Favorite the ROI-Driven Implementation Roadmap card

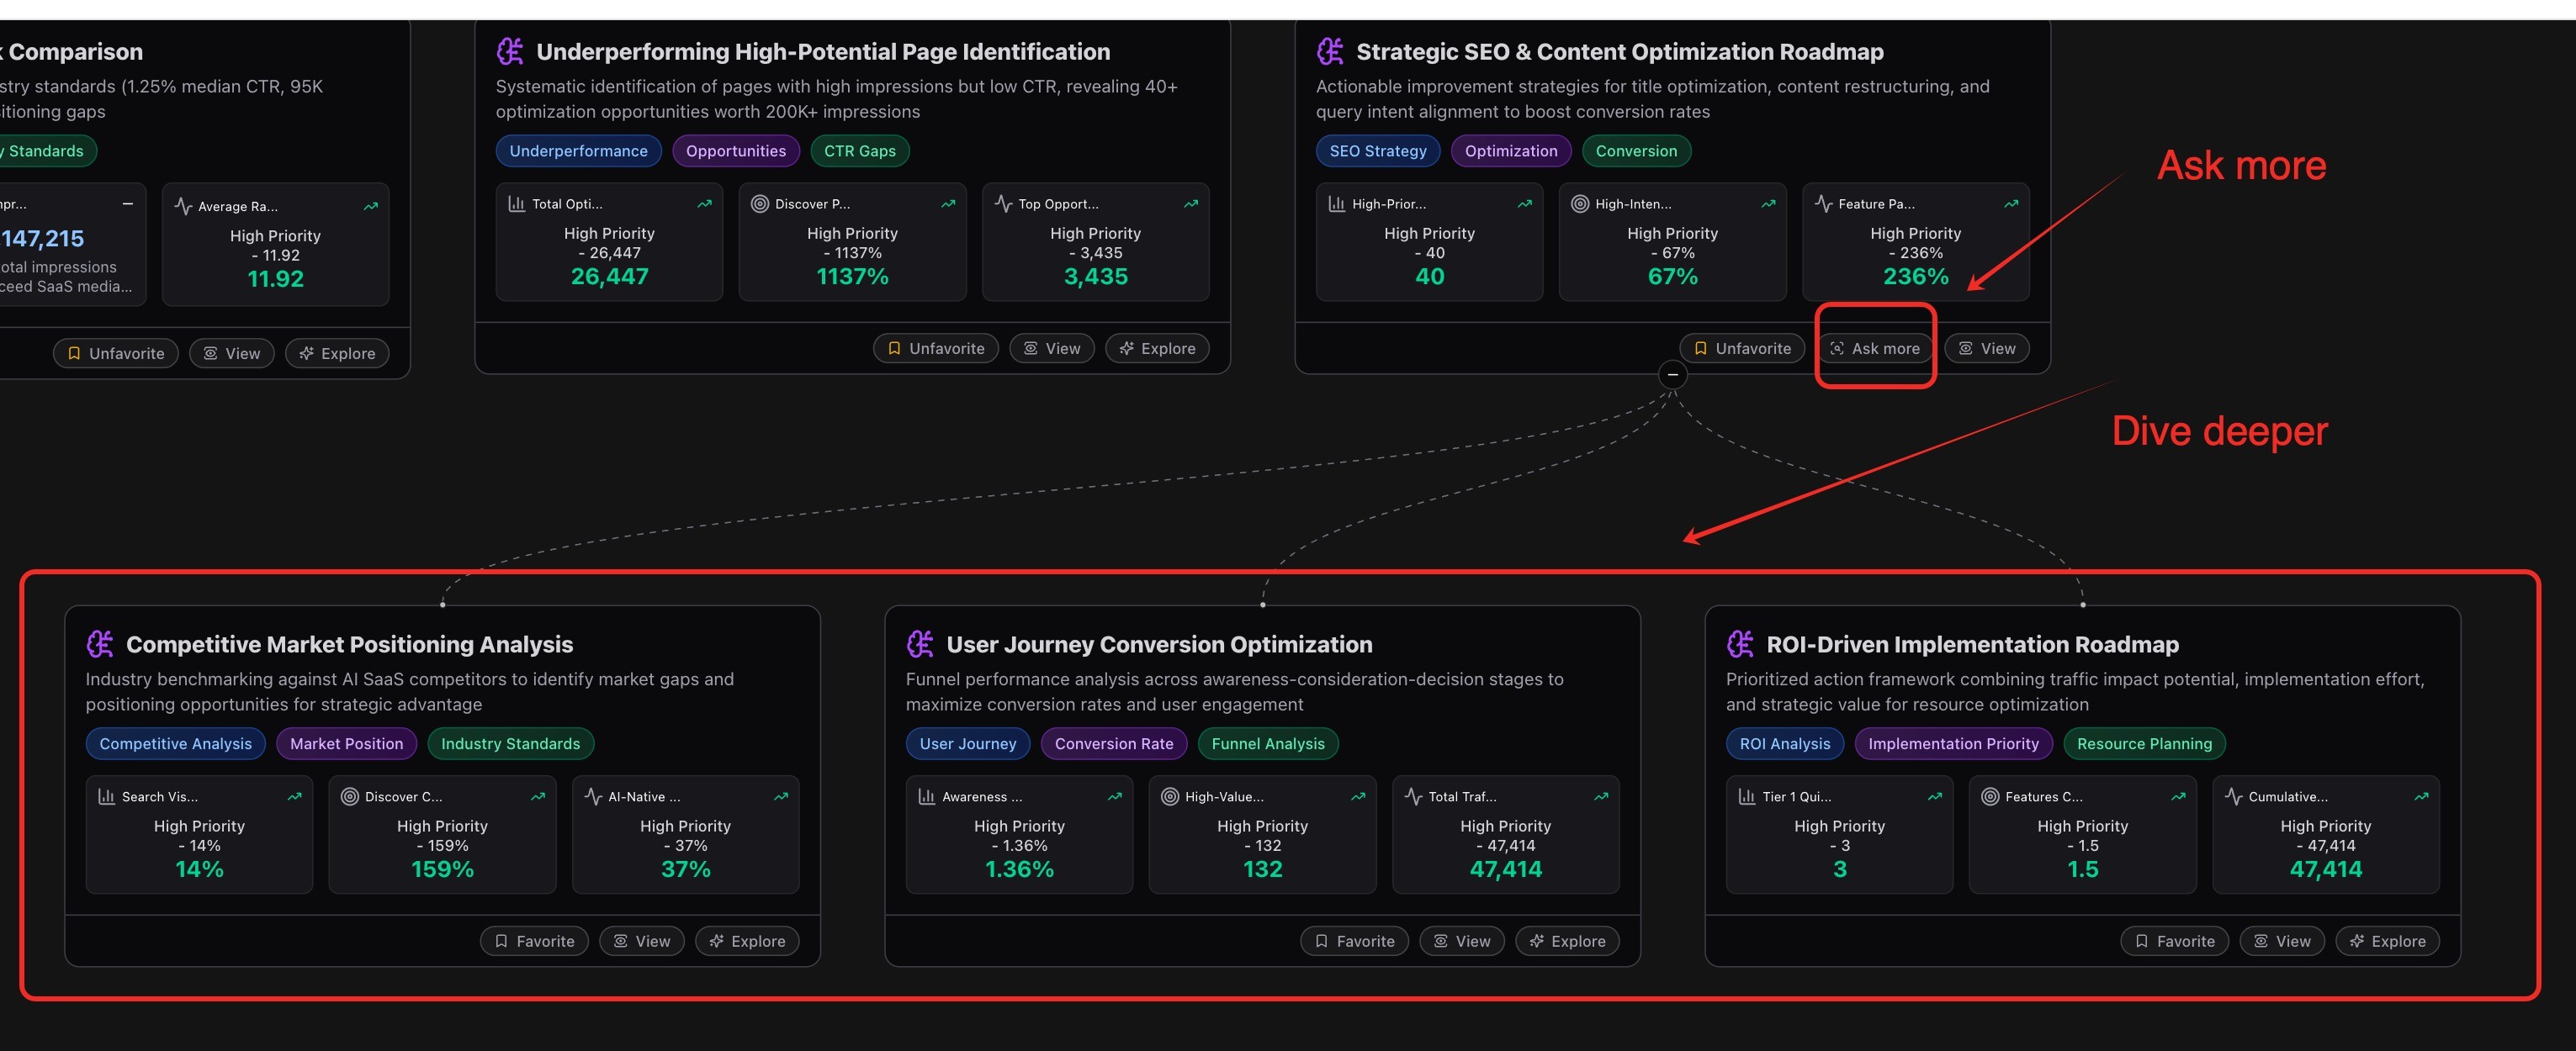click(x=2175, y=941)
